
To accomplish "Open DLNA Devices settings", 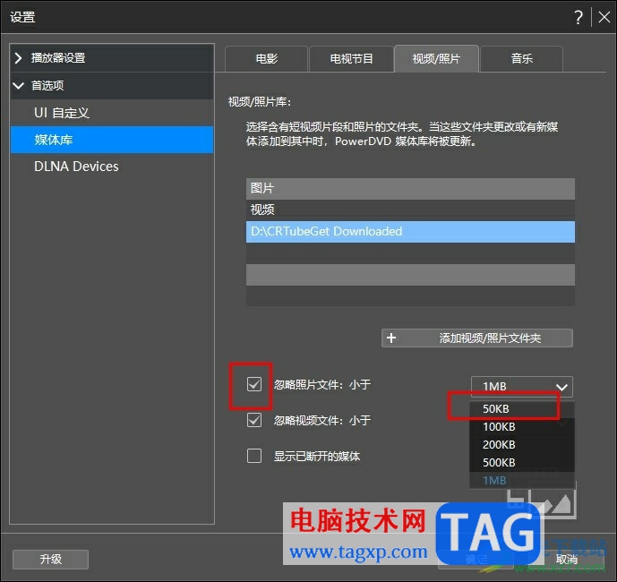I will pyautogui.click(x=112, y=167).
